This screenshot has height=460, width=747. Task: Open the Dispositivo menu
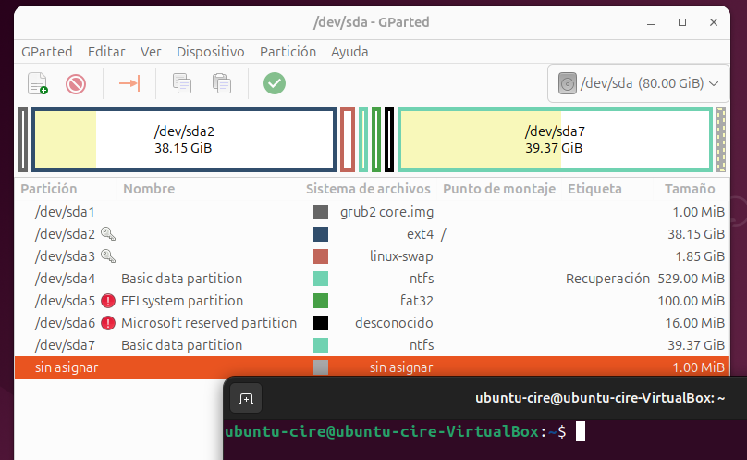pyautogui.click(x=210, y=52)
